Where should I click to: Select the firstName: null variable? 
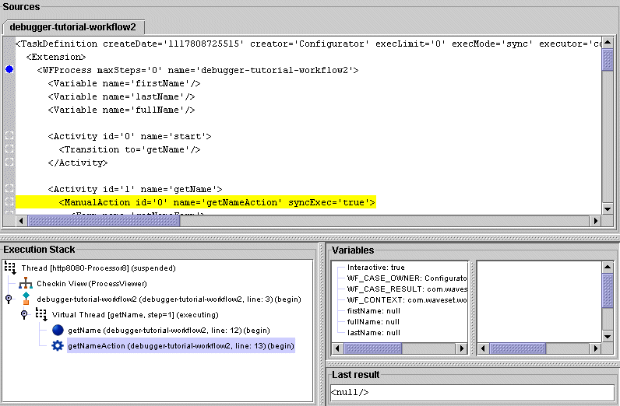[x=374, y=311]
